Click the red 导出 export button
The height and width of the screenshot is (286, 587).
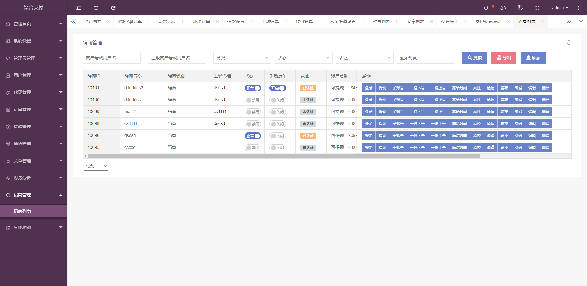[504, 58]
